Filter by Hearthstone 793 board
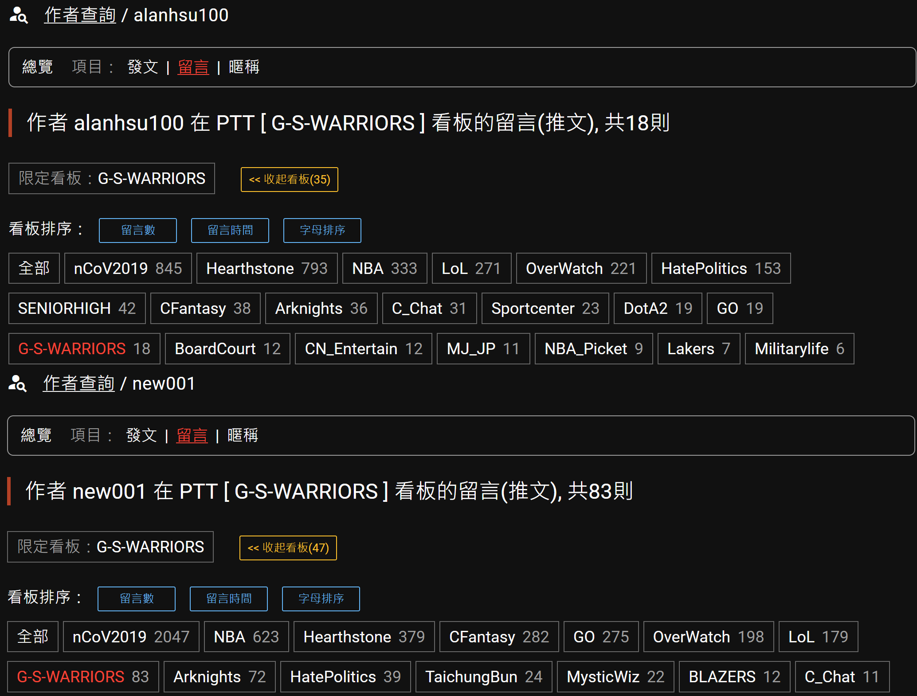The height and width of the screenshot is (696, 917). (x=267, y=268)
